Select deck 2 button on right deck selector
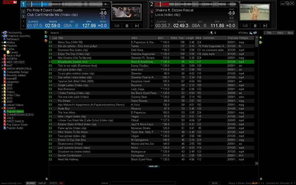Image resolution: width=296 pixels, height=185 pixels. click(152, 17)
